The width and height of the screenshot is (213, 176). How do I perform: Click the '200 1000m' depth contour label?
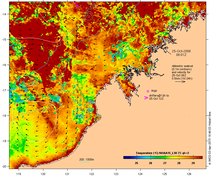tap(86, 159)
